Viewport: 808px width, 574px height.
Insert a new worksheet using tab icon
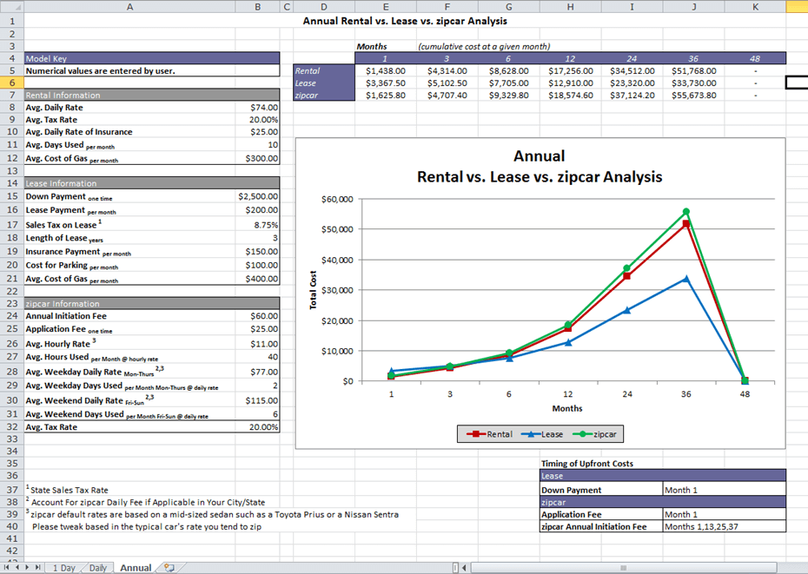click(169, 568)
